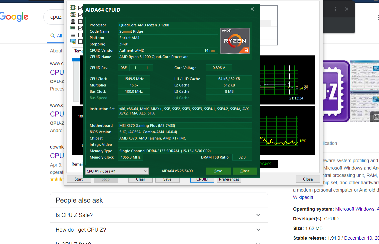Click the star rating under the download result
The width and height of the screenshot is (379, 244).
[x=56, y=179]
